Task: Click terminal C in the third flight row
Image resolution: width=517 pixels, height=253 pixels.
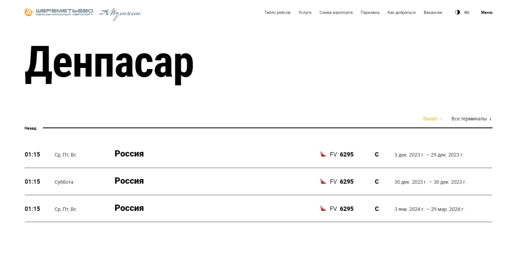Action: [x=377, y=209]
